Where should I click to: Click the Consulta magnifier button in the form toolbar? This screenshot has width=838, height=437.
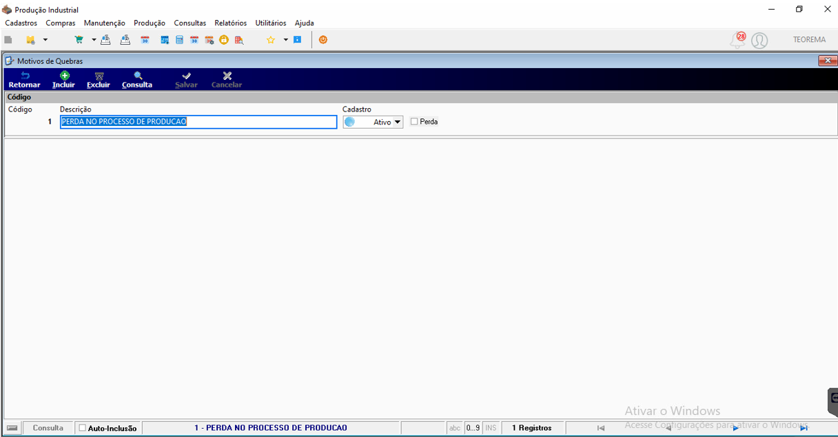137,80
